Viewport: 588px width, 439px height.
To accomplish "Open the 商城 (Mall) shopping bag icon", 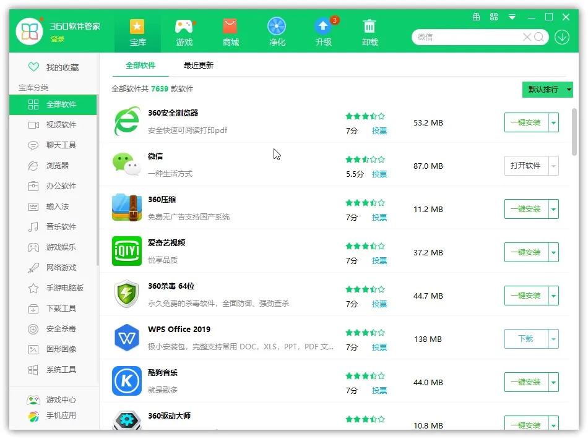I will click(x=230, y=31).
